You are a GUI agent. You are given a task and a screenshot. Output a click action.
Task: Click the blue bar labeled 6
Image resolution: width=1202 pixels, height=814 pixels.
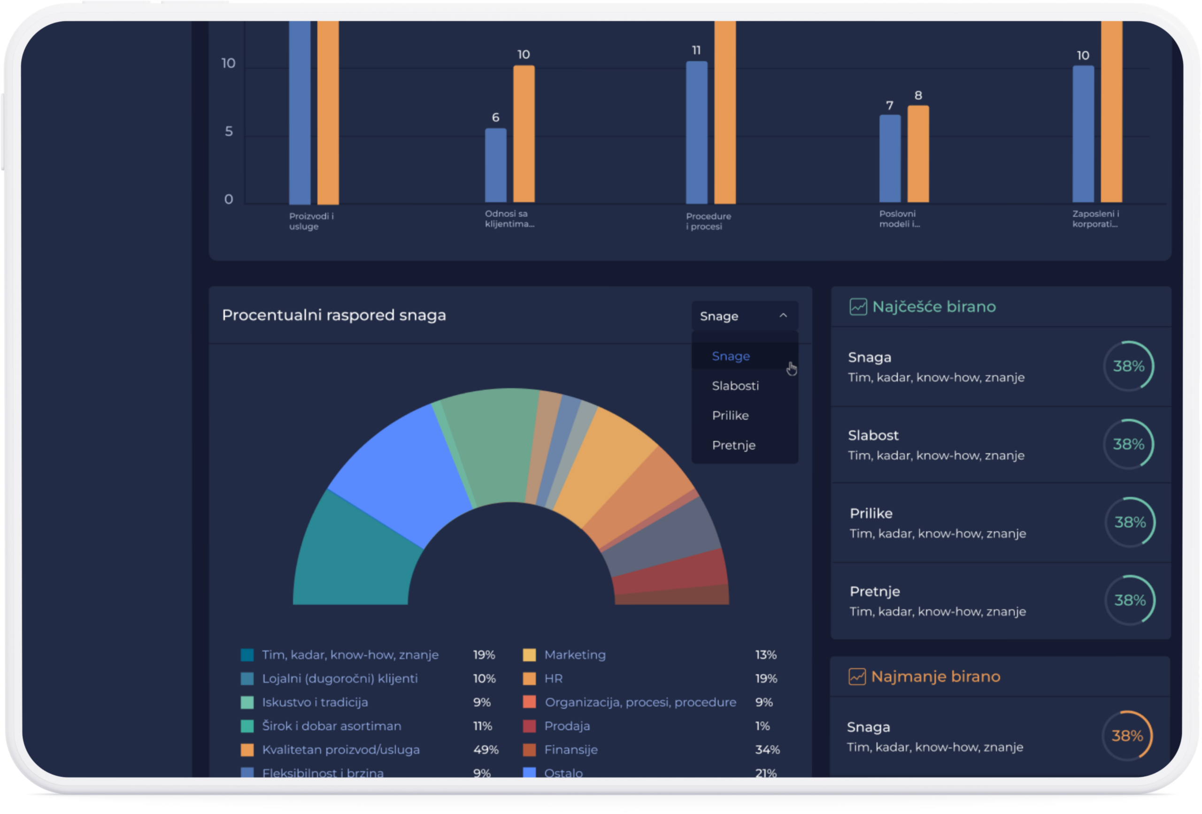tap(495, 166)
